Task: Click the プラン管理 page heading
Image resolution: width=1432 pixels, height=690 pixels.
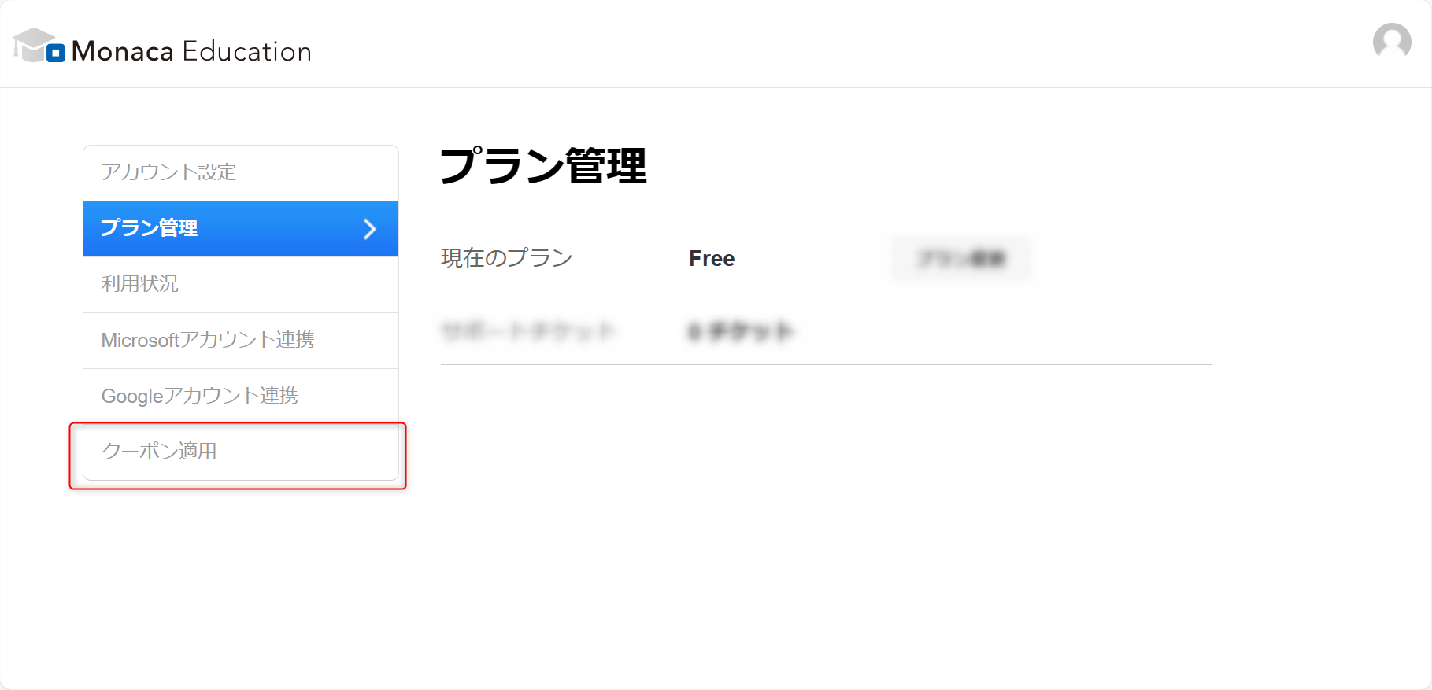Action: 543,166
